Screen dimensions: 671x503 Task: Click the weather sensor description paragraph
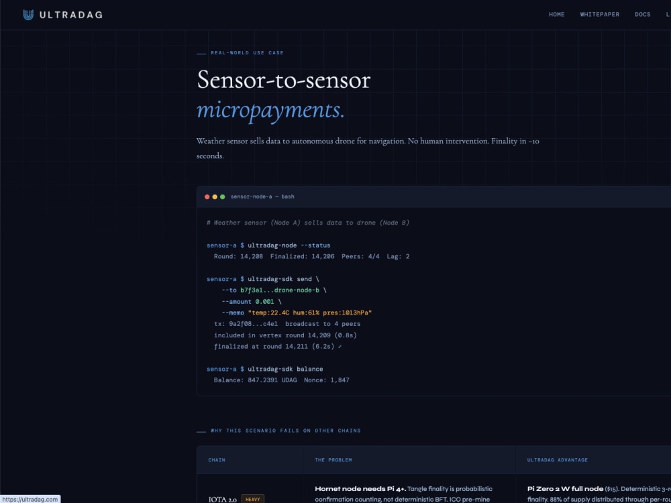coord(368,148)
